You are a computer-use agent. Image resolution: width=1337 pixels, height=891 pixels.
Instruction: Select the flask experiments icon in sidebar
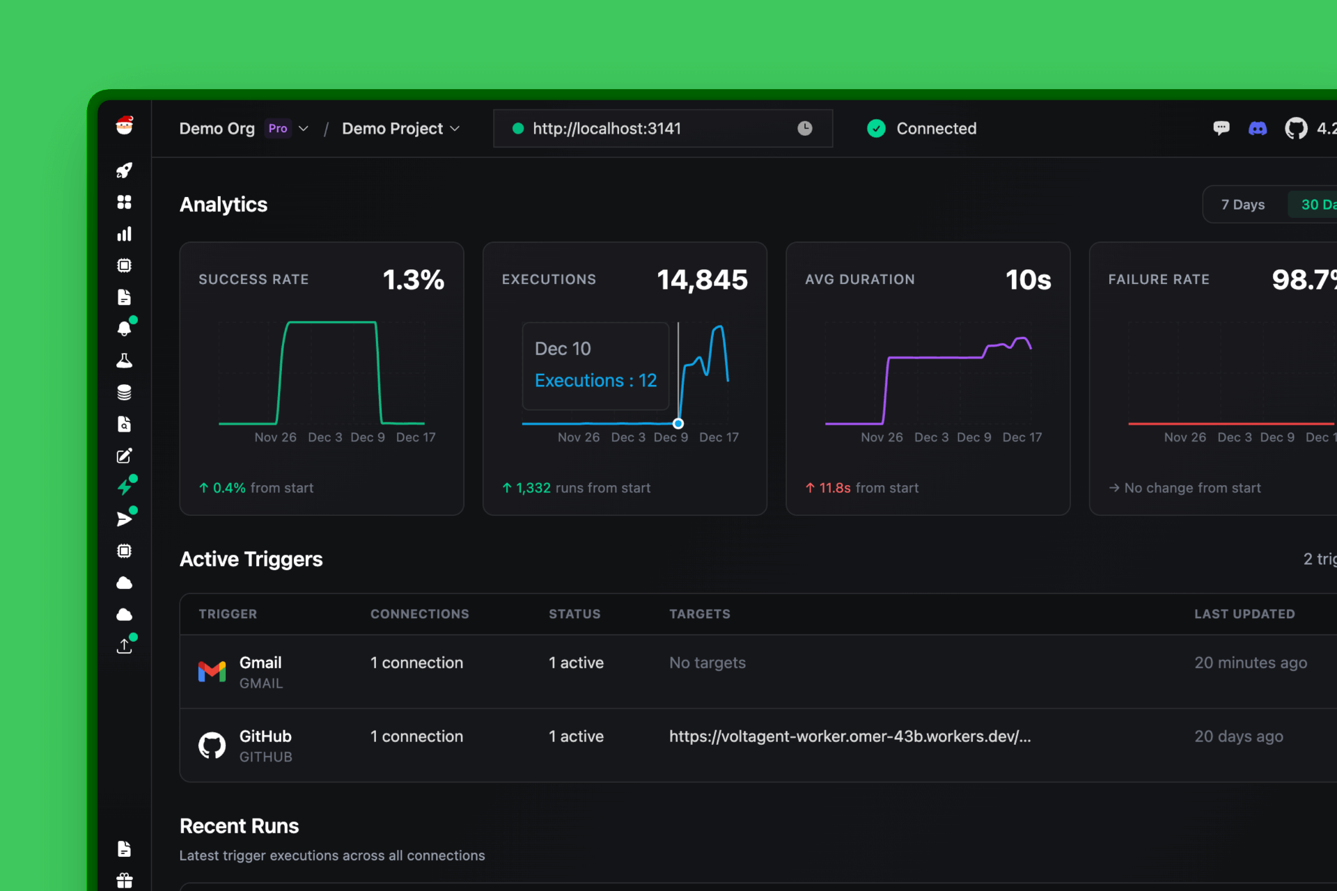124,360
